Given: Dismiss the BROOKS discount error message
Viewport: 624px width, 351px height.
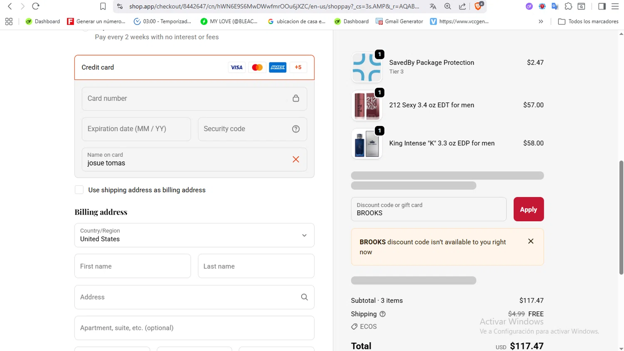Looking at the screenshot, I should pyautogui.click(x=531, y=241).
